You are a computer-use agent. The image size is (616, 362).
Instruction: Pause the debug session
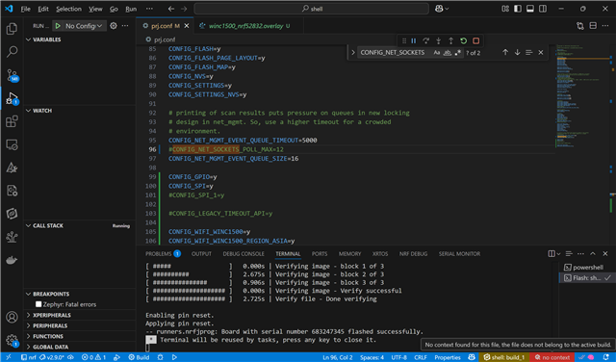[414, 40]
